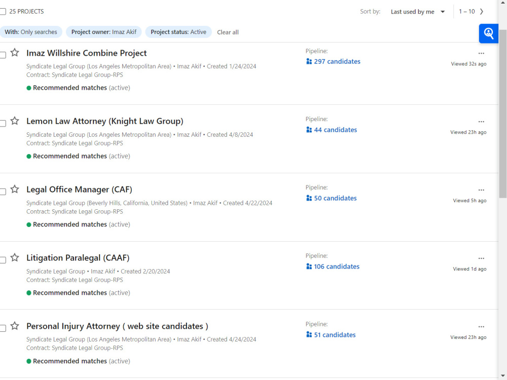Check the Litigation Paralegal (CAAF) checkbox
This screenshot has height=380, width=507.
tap(3, 260)
